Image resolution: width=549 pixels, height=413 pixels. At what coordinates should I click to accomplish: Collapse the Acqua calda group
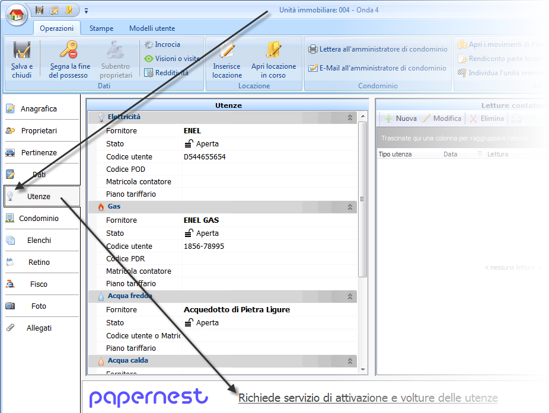coord(350,361)
